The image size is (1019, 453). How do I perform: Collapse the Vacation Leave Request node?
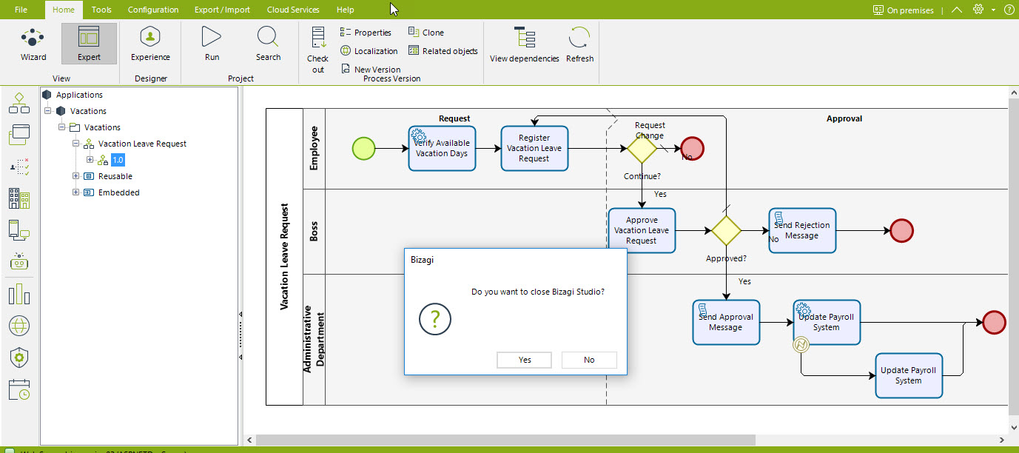click(x=76, y=144)
